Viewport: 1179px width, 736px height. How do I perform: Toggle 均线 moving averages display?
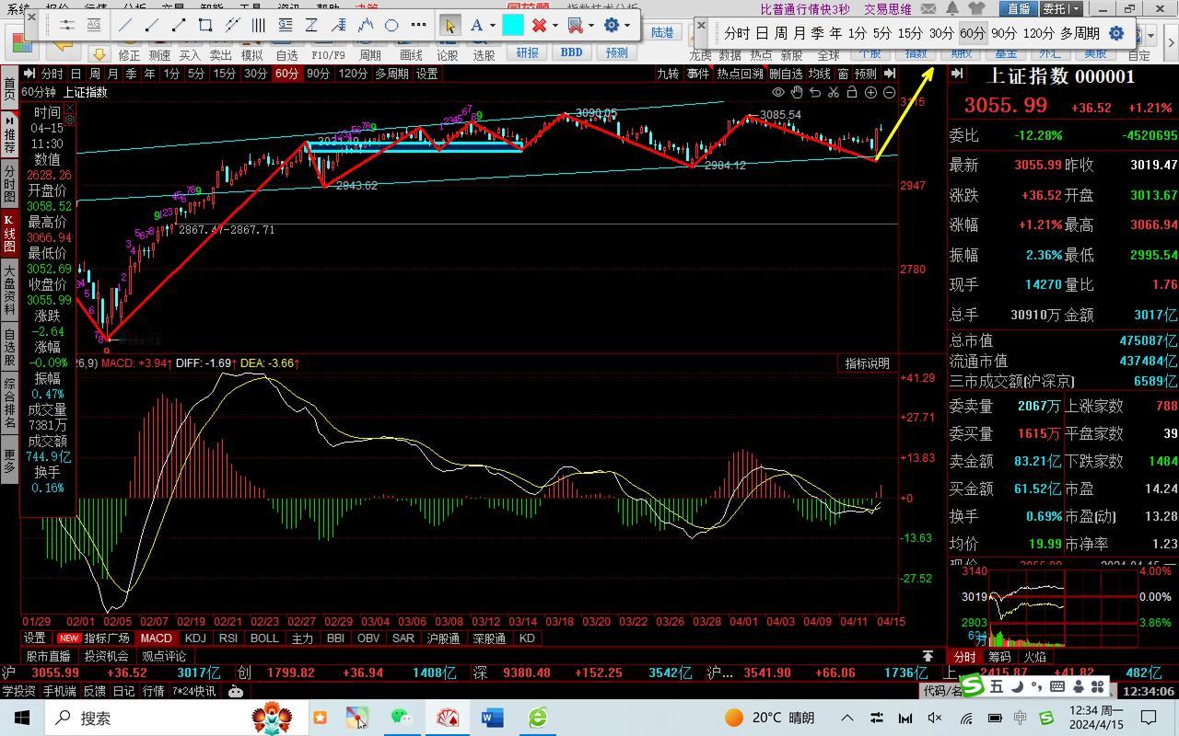click(x=820, y=74)
